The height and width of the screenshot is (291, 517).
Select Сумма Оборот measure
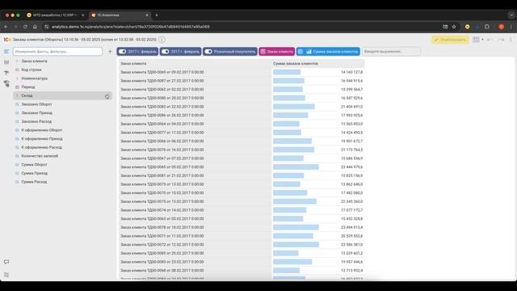(34, 164)
